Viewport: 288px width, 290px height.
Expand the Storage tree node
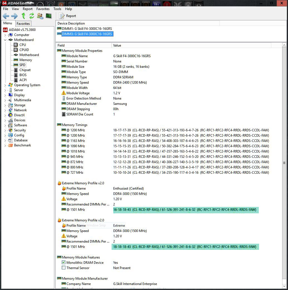[5, 105]
